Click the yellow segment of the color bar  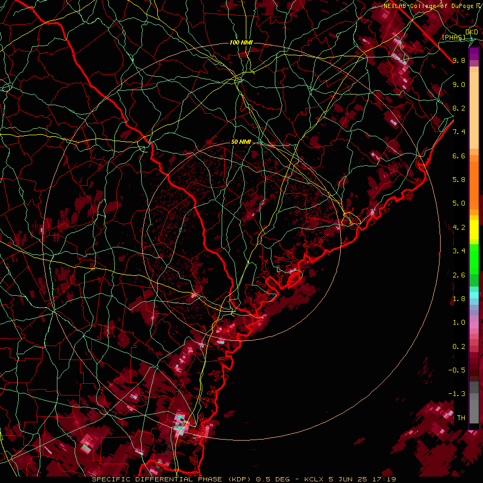point(474,230)
